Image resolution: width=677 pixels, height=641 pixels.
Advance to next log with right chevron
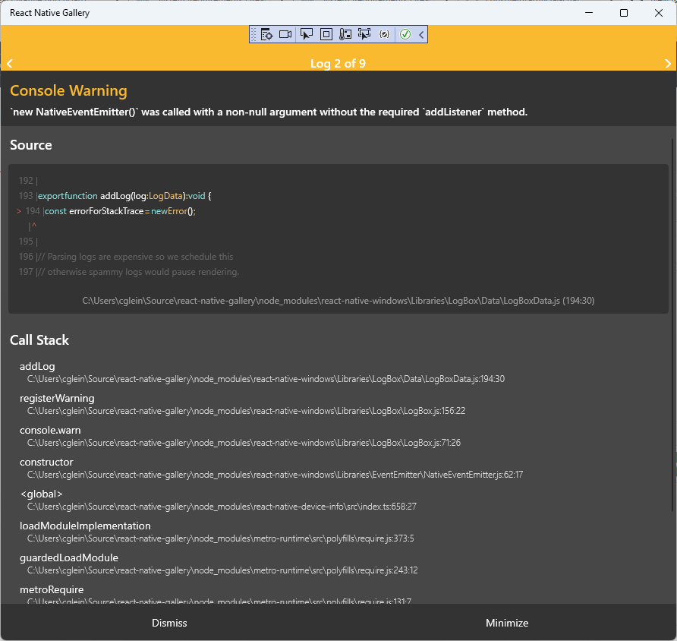point(669,64)
